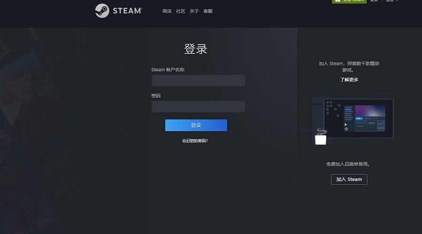
Task: Open the 关于 (About) page
Action: coord(194,11)
